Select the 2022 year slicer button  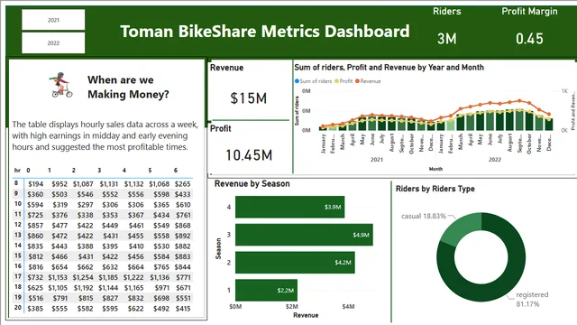[53, 42]
